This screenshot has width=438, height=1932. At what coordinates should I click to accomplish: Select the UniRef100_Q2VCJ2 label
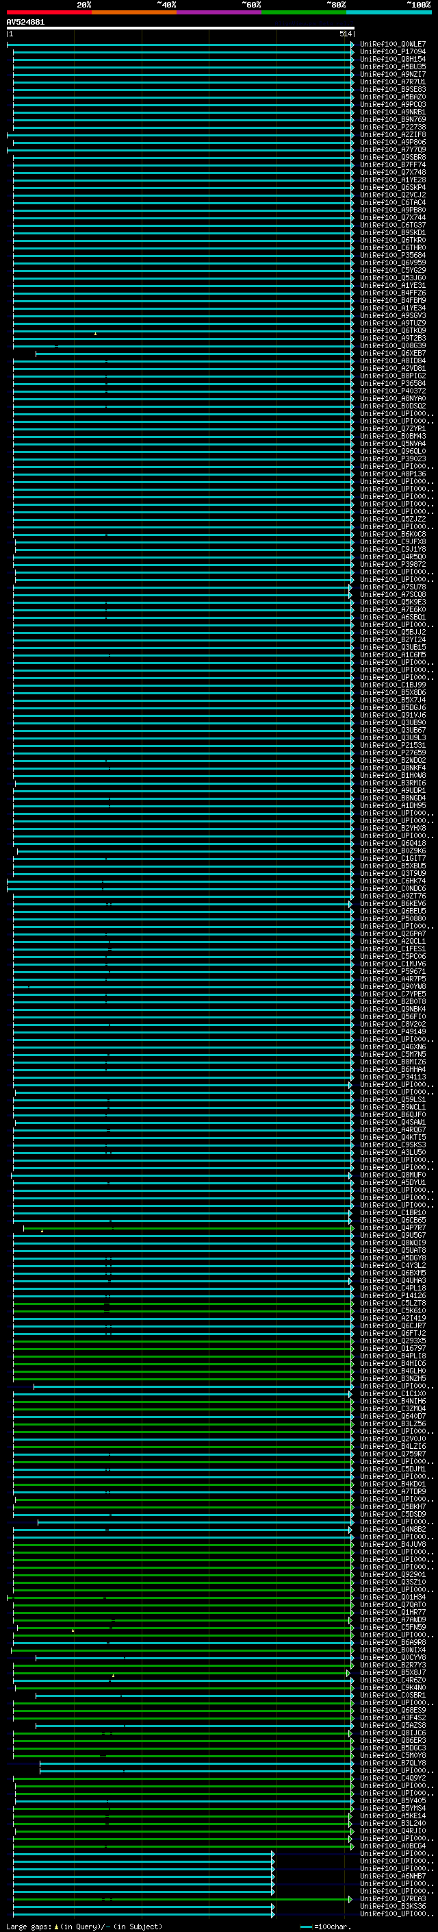point(392,195)
